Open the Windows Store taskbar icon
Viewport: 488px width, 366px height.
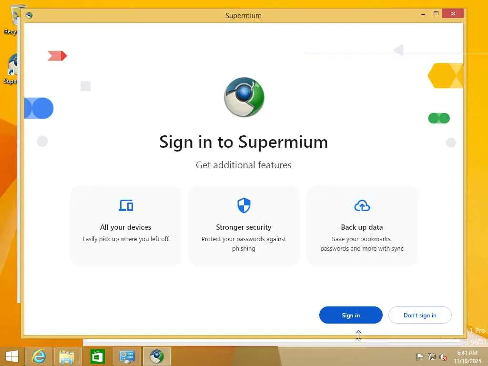[x=97, y=356]
